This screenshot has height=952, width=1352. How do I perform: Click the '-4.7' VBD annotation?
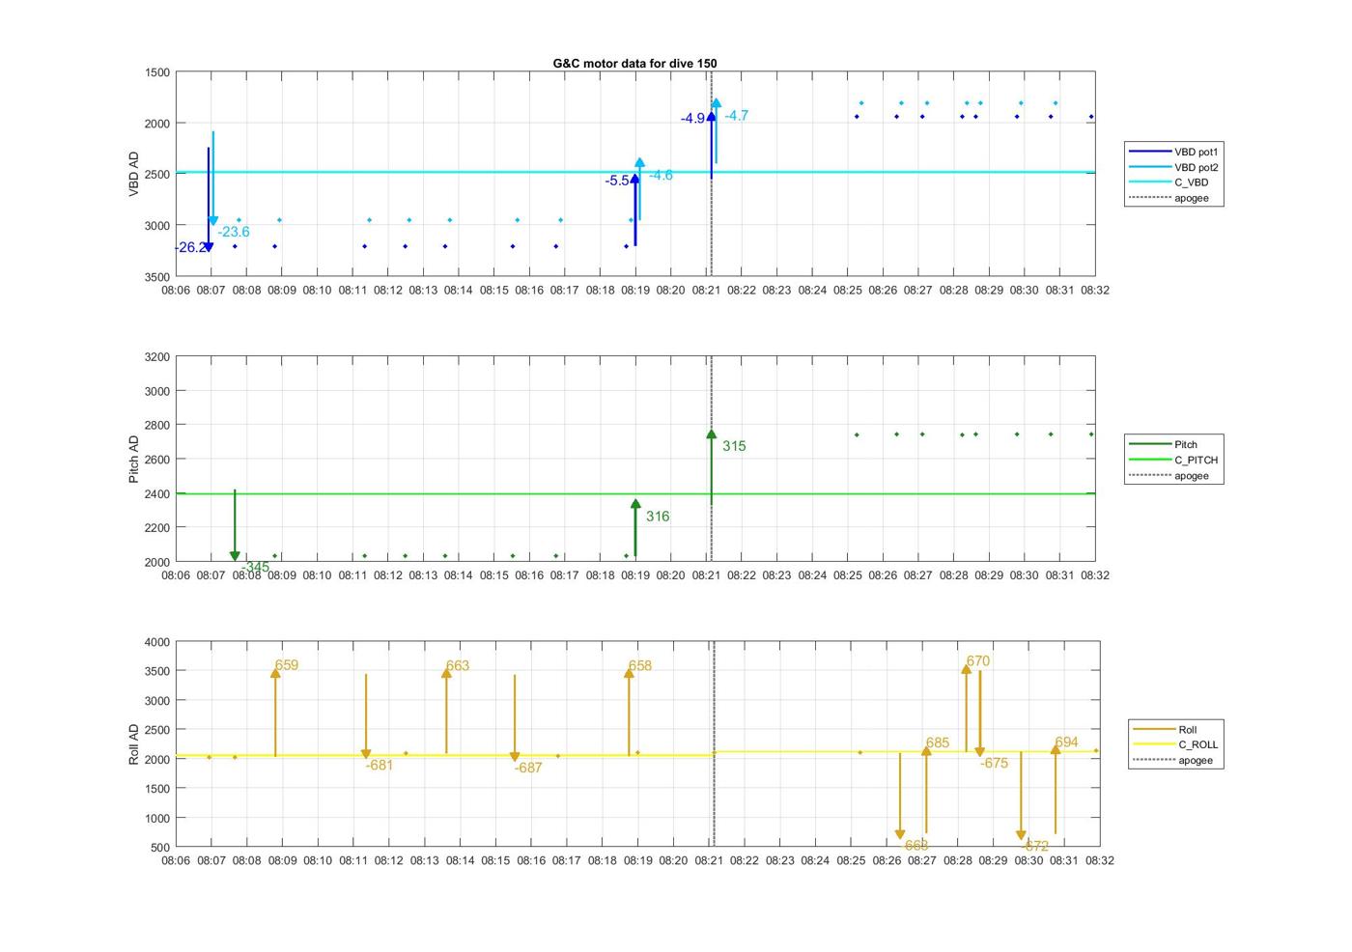[x=736, y=116]
